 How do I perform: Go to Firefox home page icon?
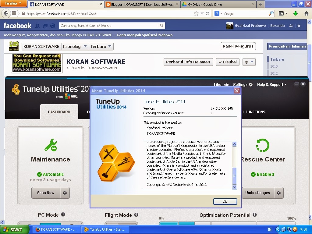click(307, 13)
